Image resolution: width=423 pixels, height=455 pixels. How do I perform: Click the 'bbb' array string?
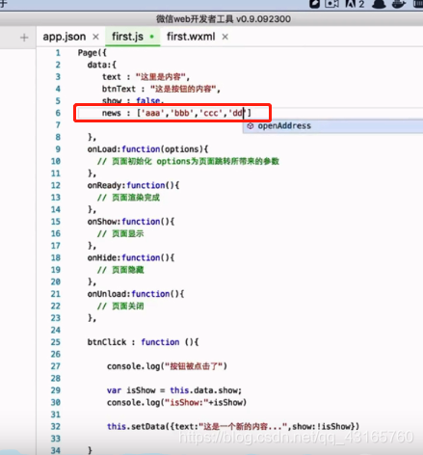(x=182, y=113)
